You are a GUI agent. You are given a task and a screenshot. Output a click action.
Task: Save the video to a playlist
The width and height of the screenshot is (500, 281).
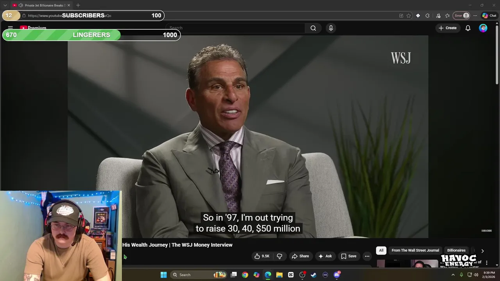click(348, 256)
